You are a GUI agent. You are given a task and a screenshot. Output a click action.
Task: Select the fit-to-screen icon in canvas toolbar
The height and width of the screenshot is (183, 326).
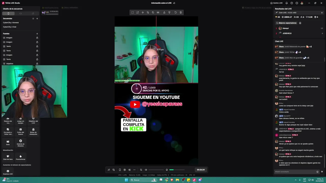[132, 12]
